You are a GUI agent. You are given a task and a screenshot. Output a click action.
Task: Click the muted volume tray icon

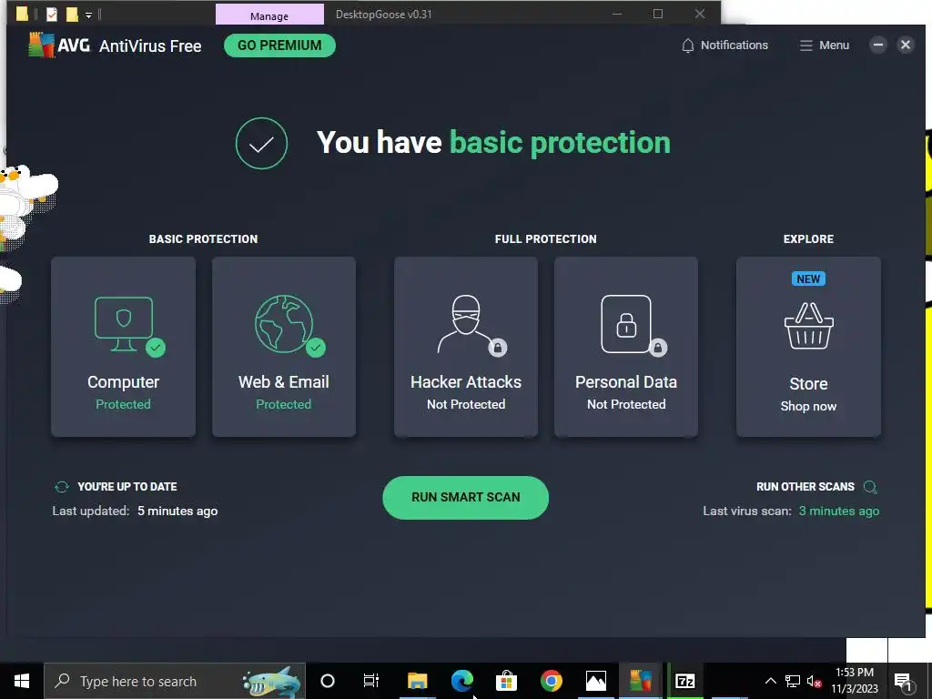pyautogui.click(x=815, y=682)
